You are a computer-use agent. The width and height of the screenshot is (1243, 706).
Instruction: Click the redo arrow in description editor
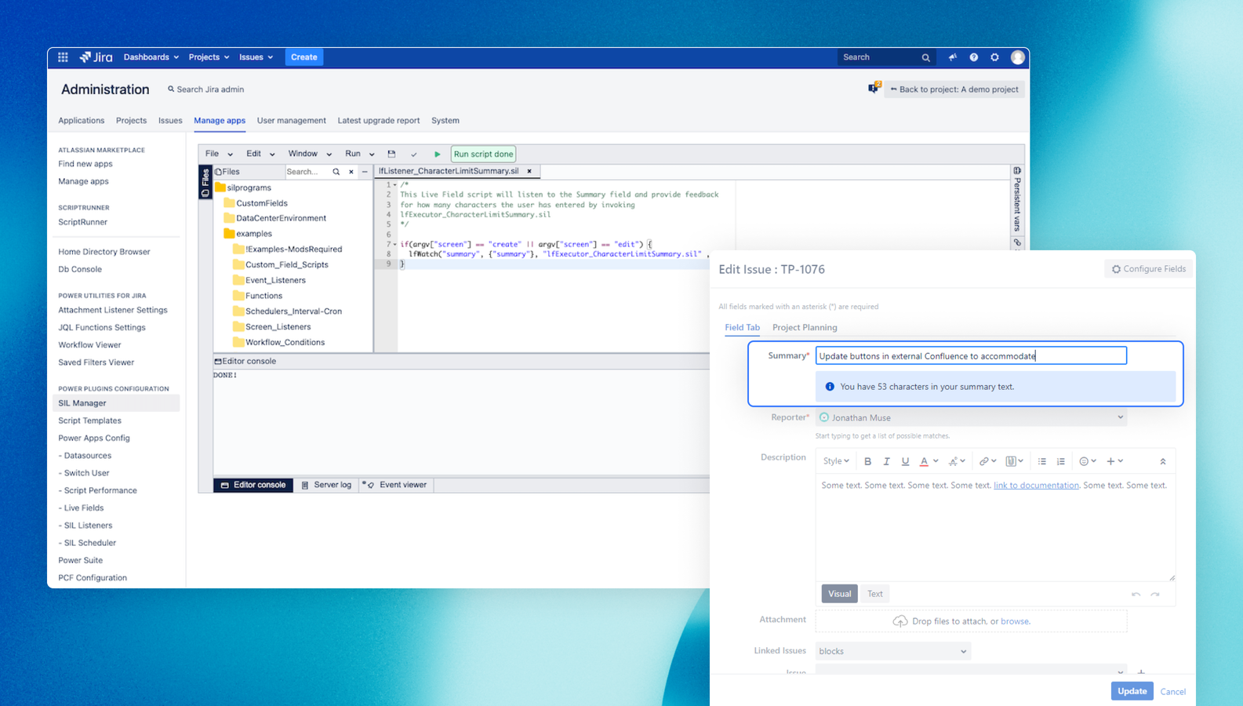[x=1155, y=594]
